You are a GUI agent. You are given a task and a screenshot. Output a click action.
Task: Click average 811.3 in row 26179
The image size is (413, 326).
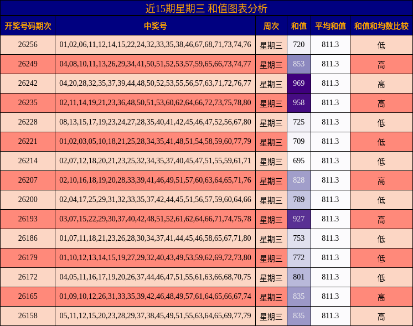[331, 257]
